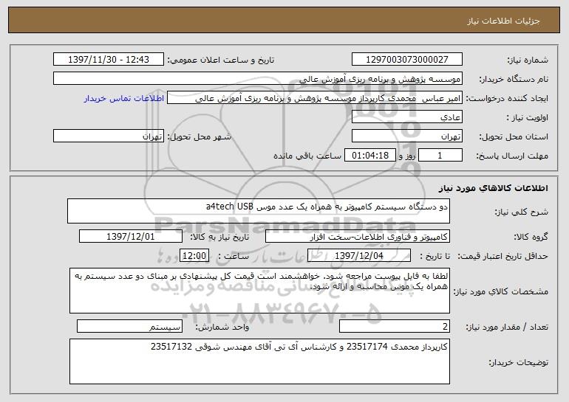
Task: Select the label ایجاد کننده درخواست
Action: pos(507,98)
